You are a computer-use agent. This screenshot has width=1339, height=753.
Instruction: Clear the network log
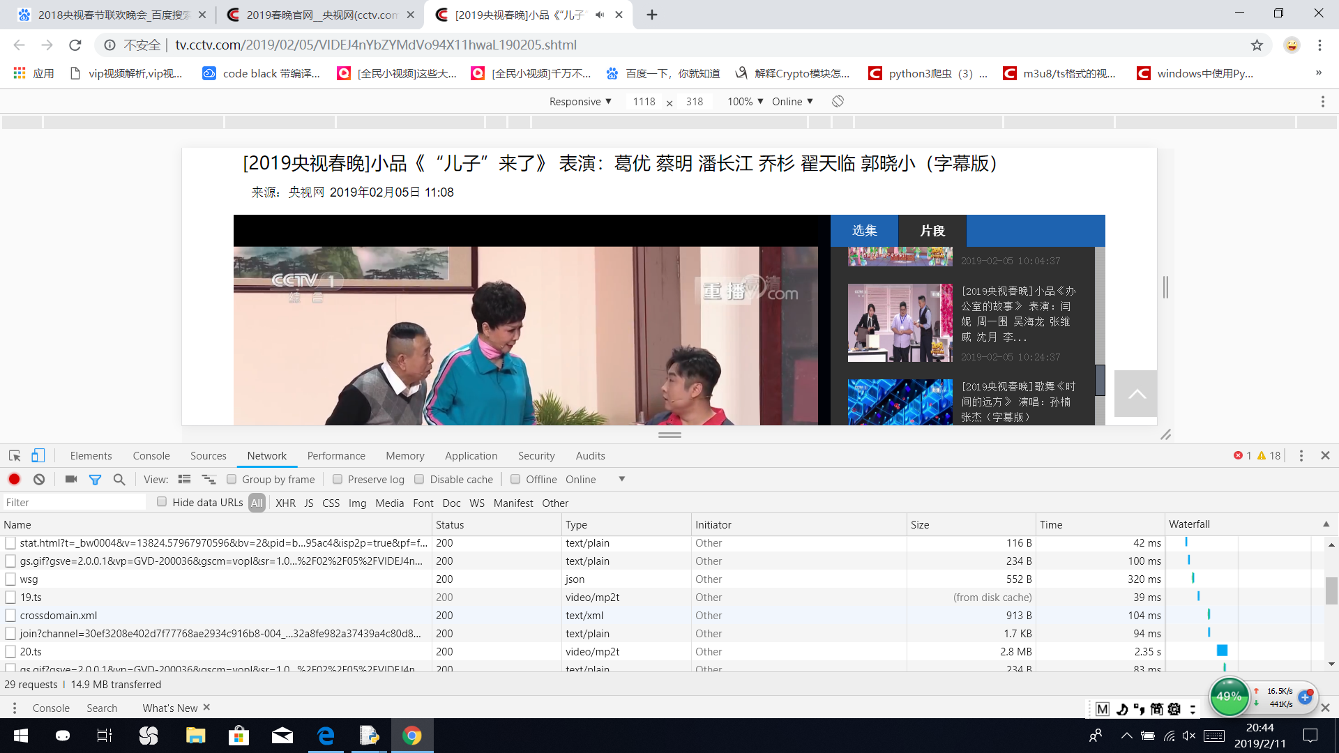(39, 480)
